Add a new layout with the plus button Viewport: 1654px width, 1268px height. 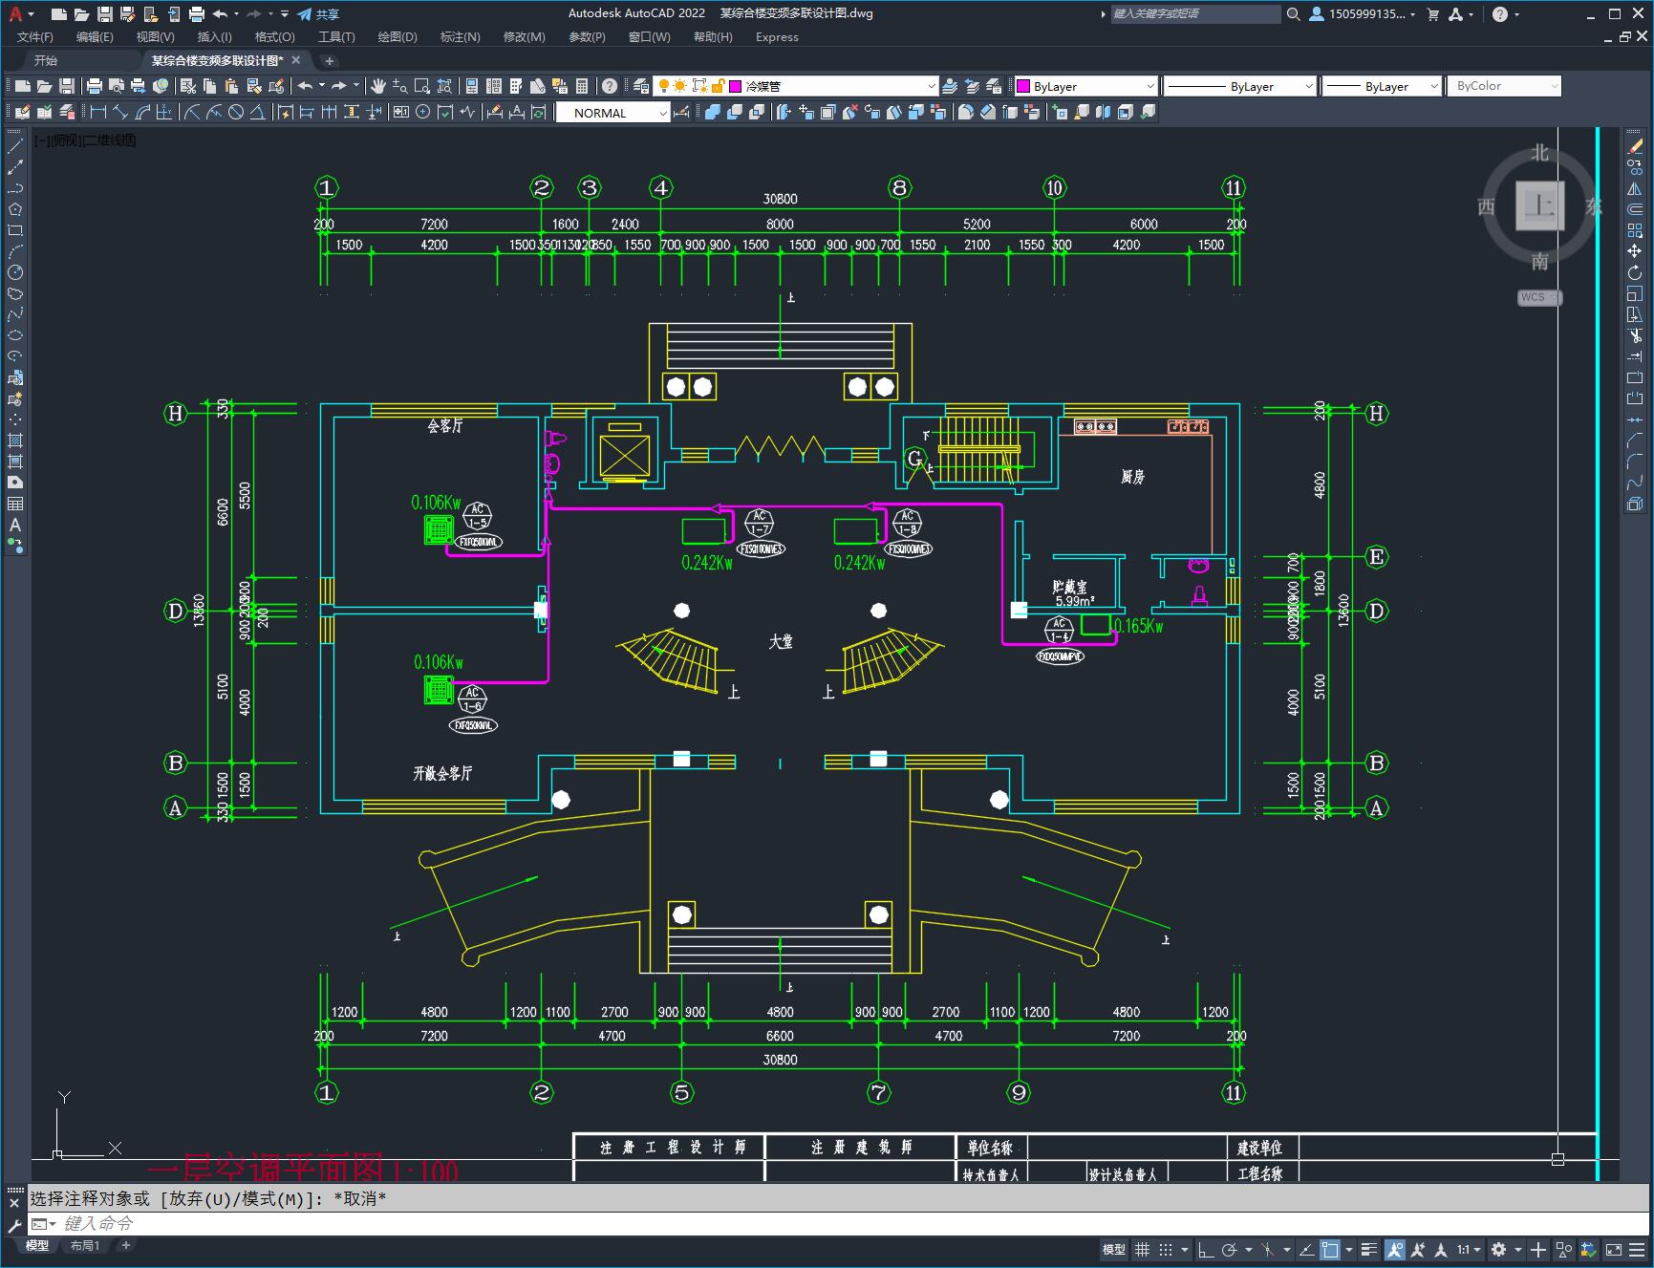click(x=125, y=1245)
